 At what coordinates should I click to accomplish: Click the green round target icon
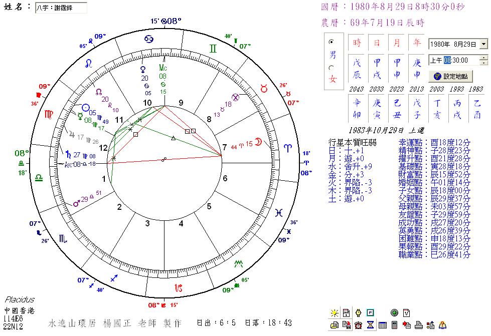tap(394, 313)
